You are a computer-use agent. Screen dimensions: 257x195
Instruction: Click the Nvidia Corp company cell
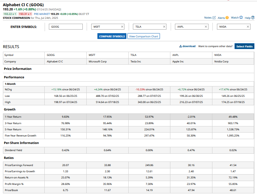click(x=233, y=61)
